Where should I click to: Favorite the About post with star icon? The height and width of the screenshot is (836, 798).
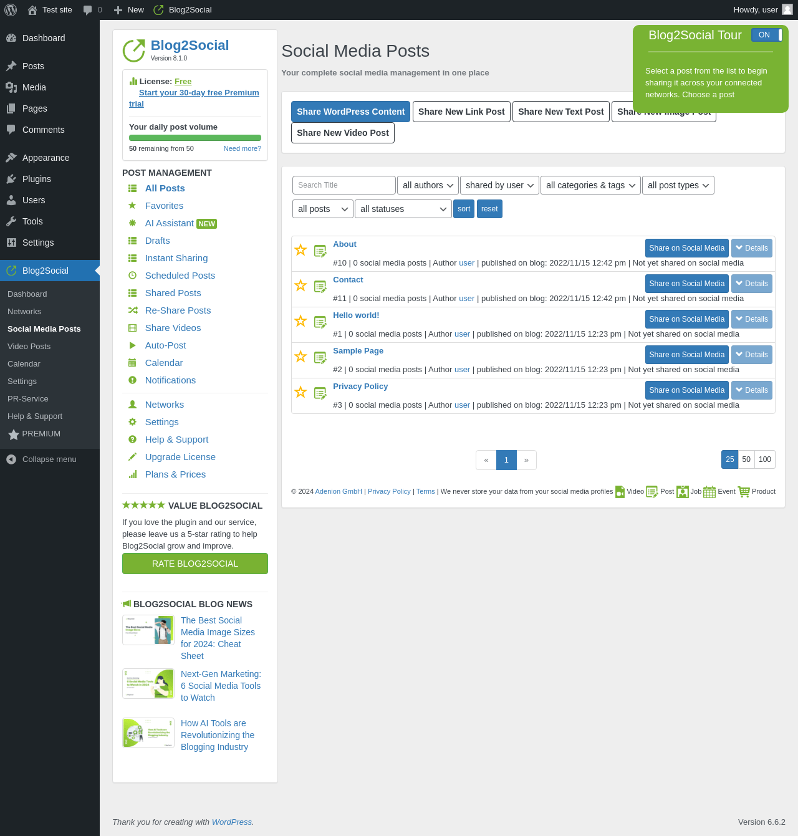[x=300, y=250]
